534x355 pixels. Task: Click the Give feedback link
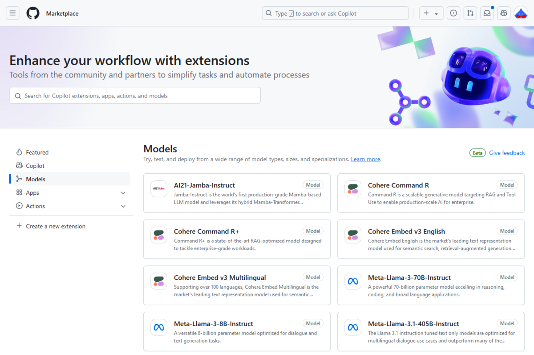coord(507,153)
